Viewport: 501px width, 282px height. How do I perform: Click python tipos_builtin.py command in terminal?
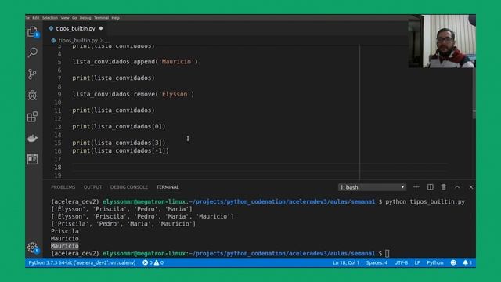click(x=425, y=202)
